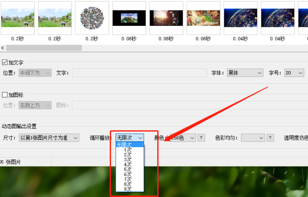Click the 文字 text input field

[139, 73]
